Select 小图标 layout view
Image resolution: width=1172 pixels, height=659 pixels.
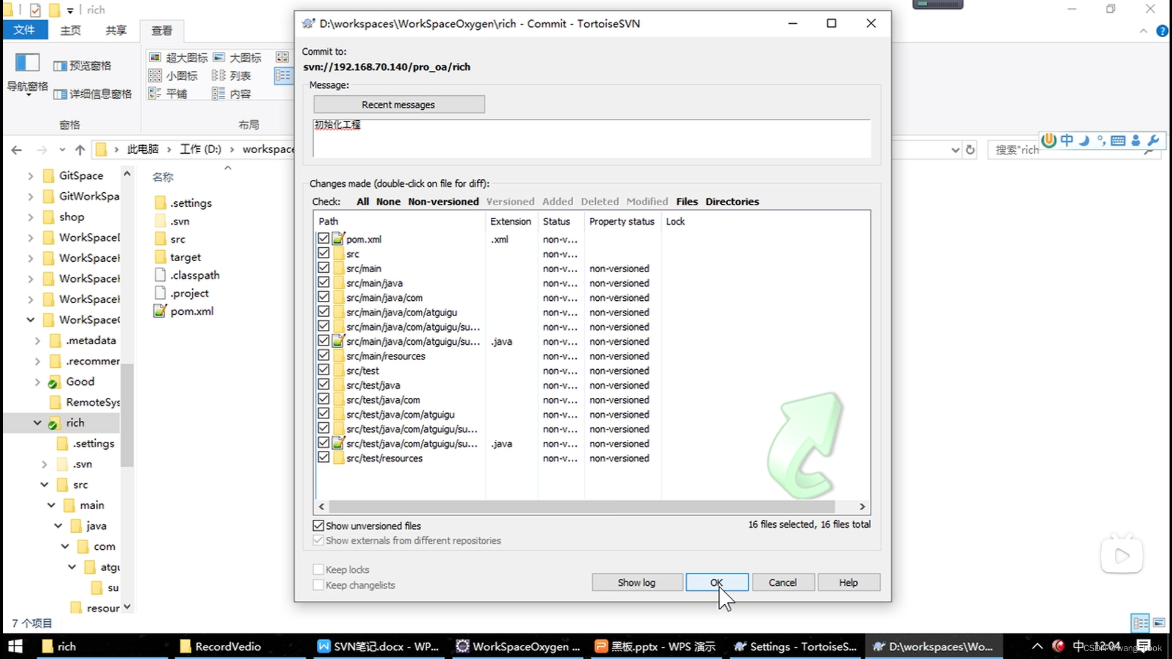(173, 76)
